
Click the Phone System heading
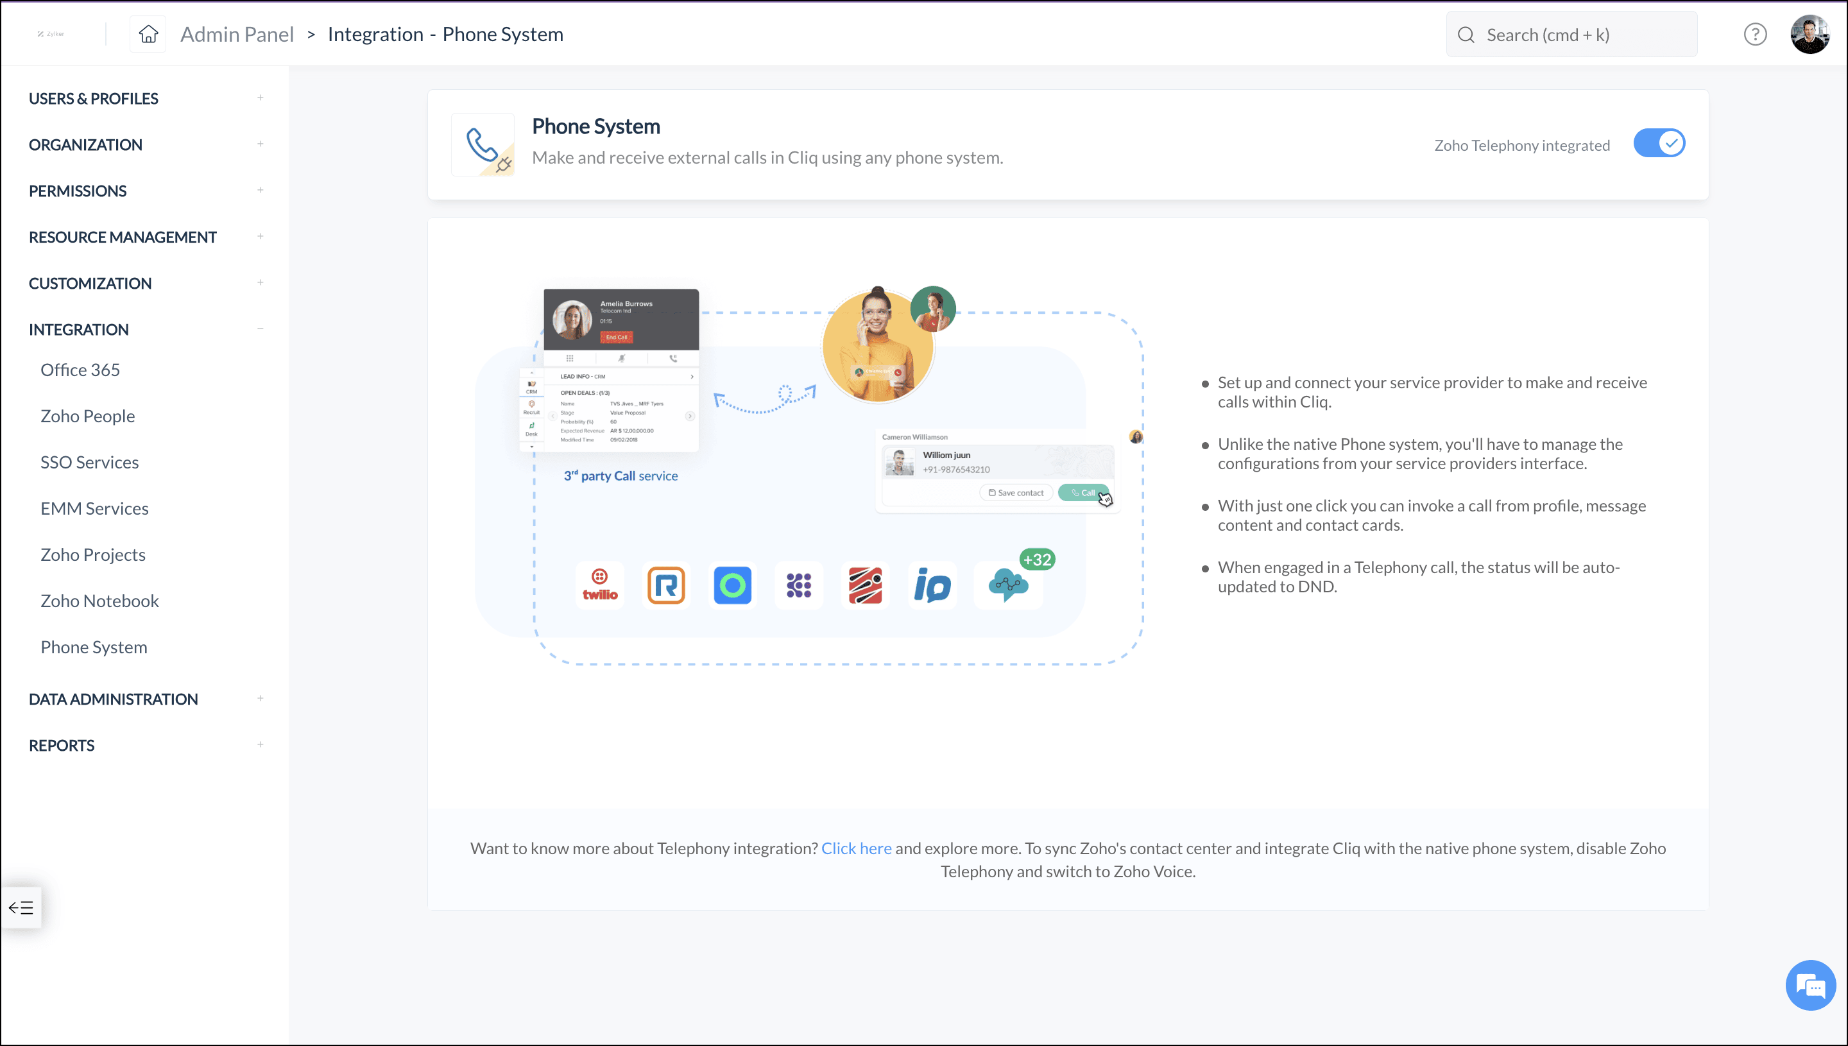[595, 126]
